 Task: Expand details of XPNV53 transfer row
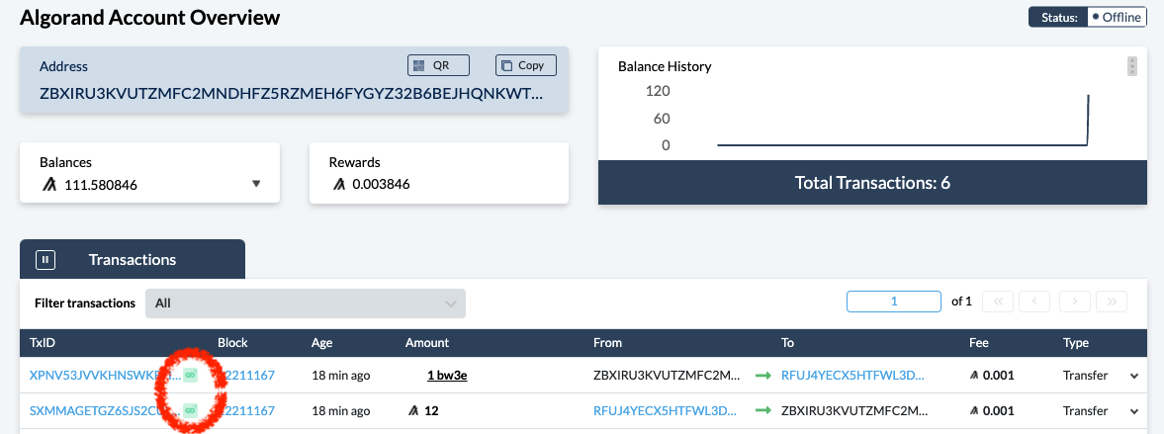pyautogui.click(x=1134, y=376)
